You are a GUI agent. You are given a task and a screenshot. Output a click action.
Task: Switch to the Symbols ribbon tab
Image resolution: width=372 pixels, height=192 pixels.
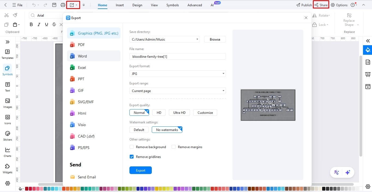173,5
